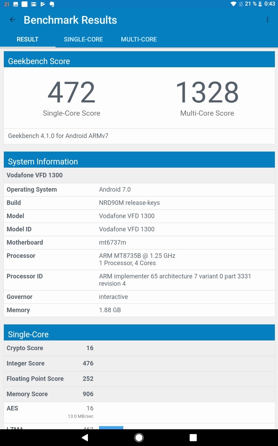
Task: Tap the screenshot notification icon
Action: point(16,4)
